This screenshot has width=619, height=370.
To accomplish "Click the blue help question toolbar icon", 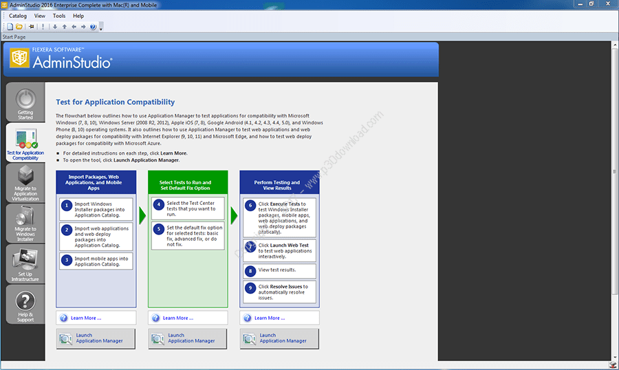I will coord(93,27).
